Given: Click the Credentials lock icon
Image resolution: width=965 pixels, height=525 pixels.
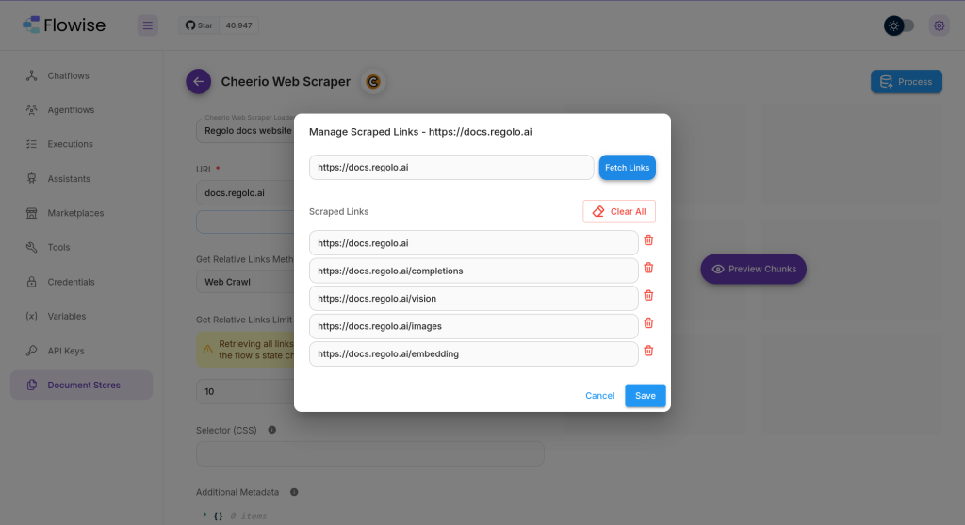Looking at the screenshot, I should pos(31,281).
